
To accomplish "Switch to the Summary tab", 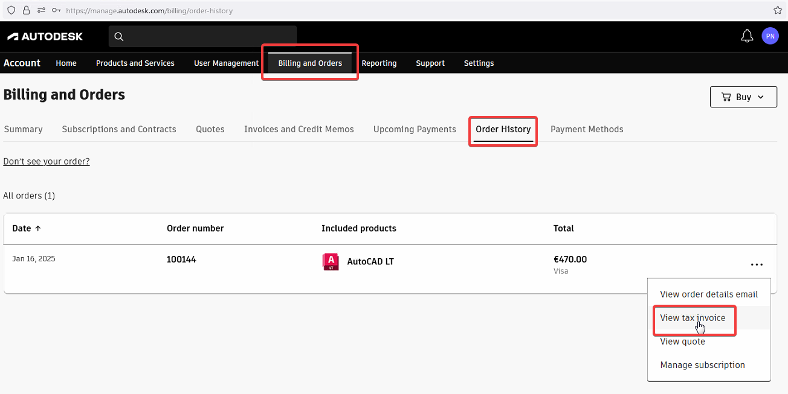I will tap(23, 129).
